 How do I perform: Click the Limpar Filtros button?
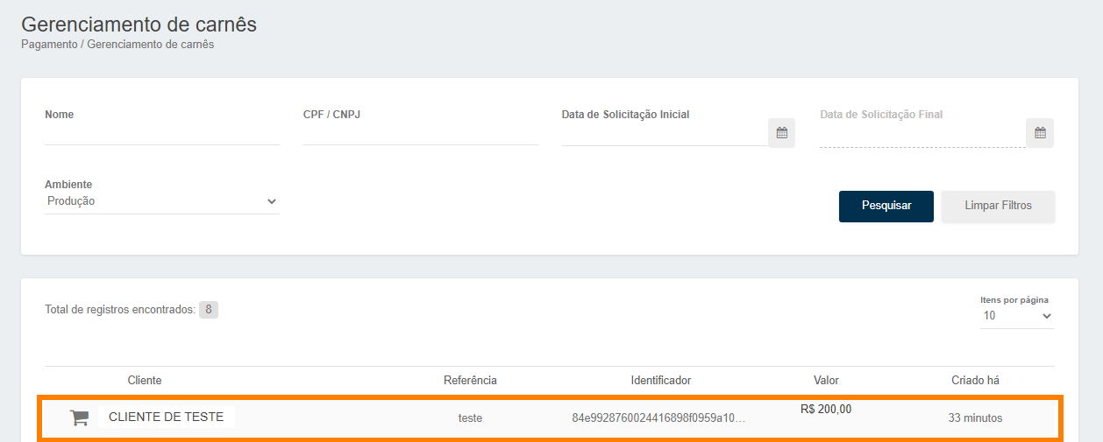tap(998, 206)
